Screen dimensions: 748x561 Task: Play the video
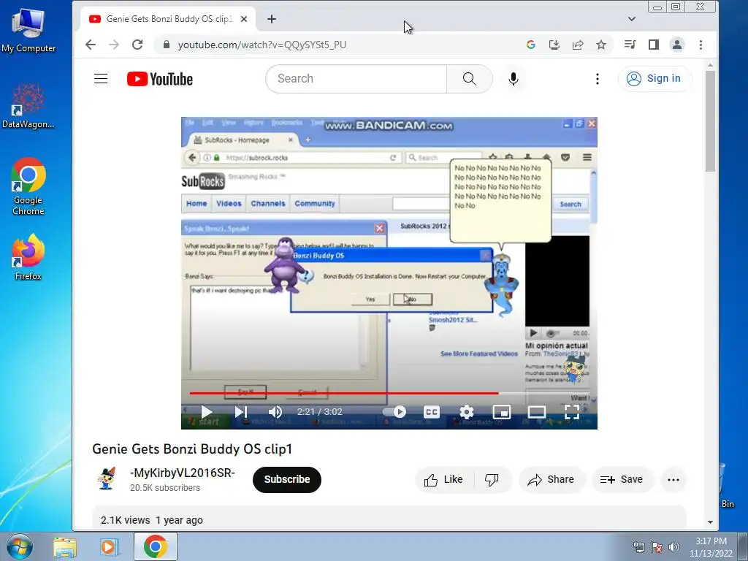(x=206, y=412)
